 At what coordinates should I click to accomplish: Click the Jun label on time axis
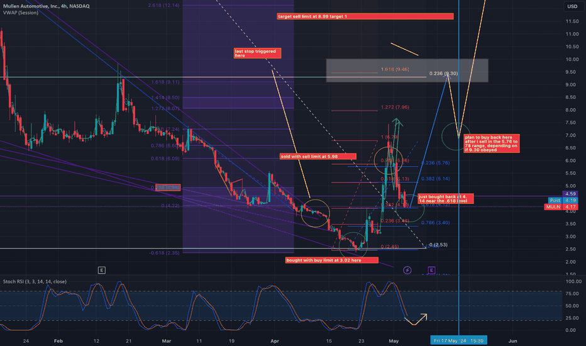513,341
